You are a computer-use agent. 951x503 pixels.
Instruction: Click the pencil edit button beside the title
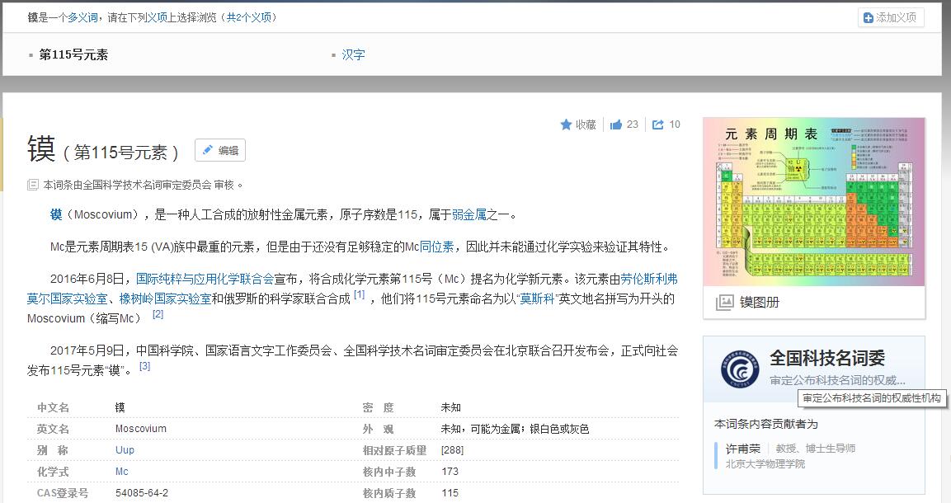(220, 150)
